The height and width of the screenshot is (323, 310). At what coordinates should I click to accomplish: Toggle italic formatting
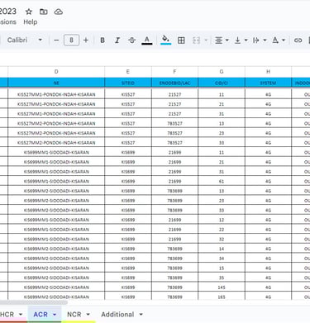[x=117, y=40]
